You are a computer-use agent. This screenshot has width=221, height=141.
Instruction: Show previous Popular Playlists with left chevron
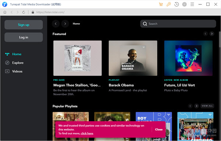tap(190, 106)
